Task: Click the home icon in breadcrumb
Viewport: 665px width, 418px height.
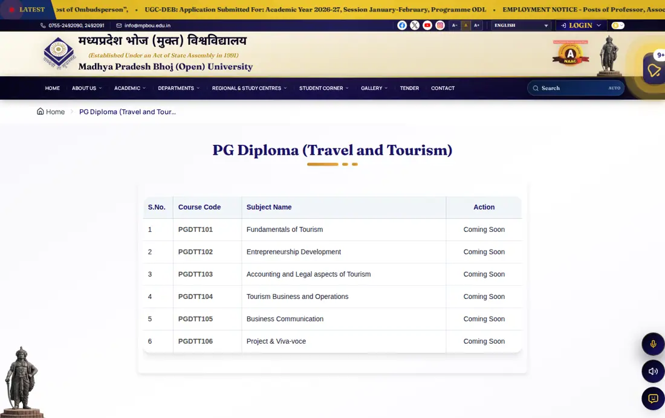Action: (x=41, y=112)
